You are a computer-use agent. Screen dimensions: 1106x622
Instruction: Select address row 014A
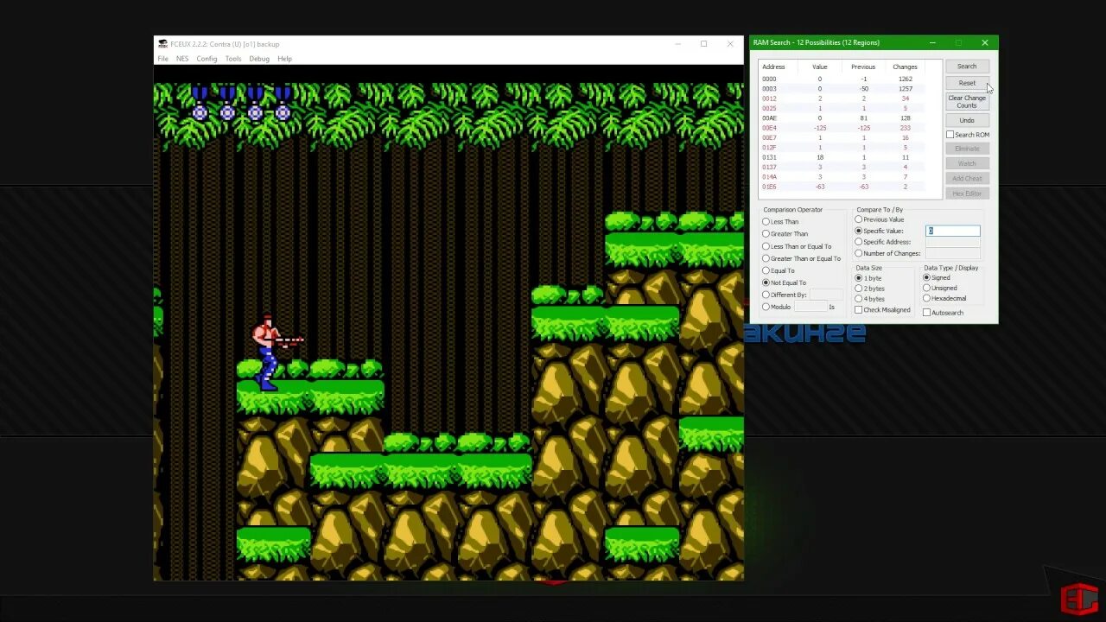pos(842,177)
